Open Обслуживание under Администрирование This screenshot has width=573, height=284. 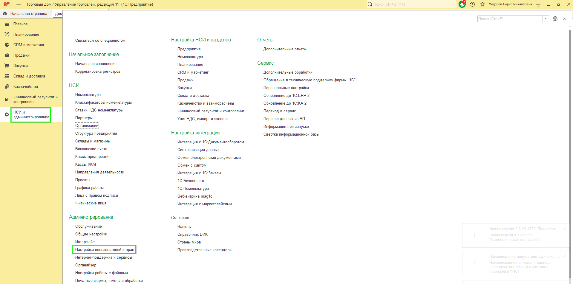pos(88,226)
